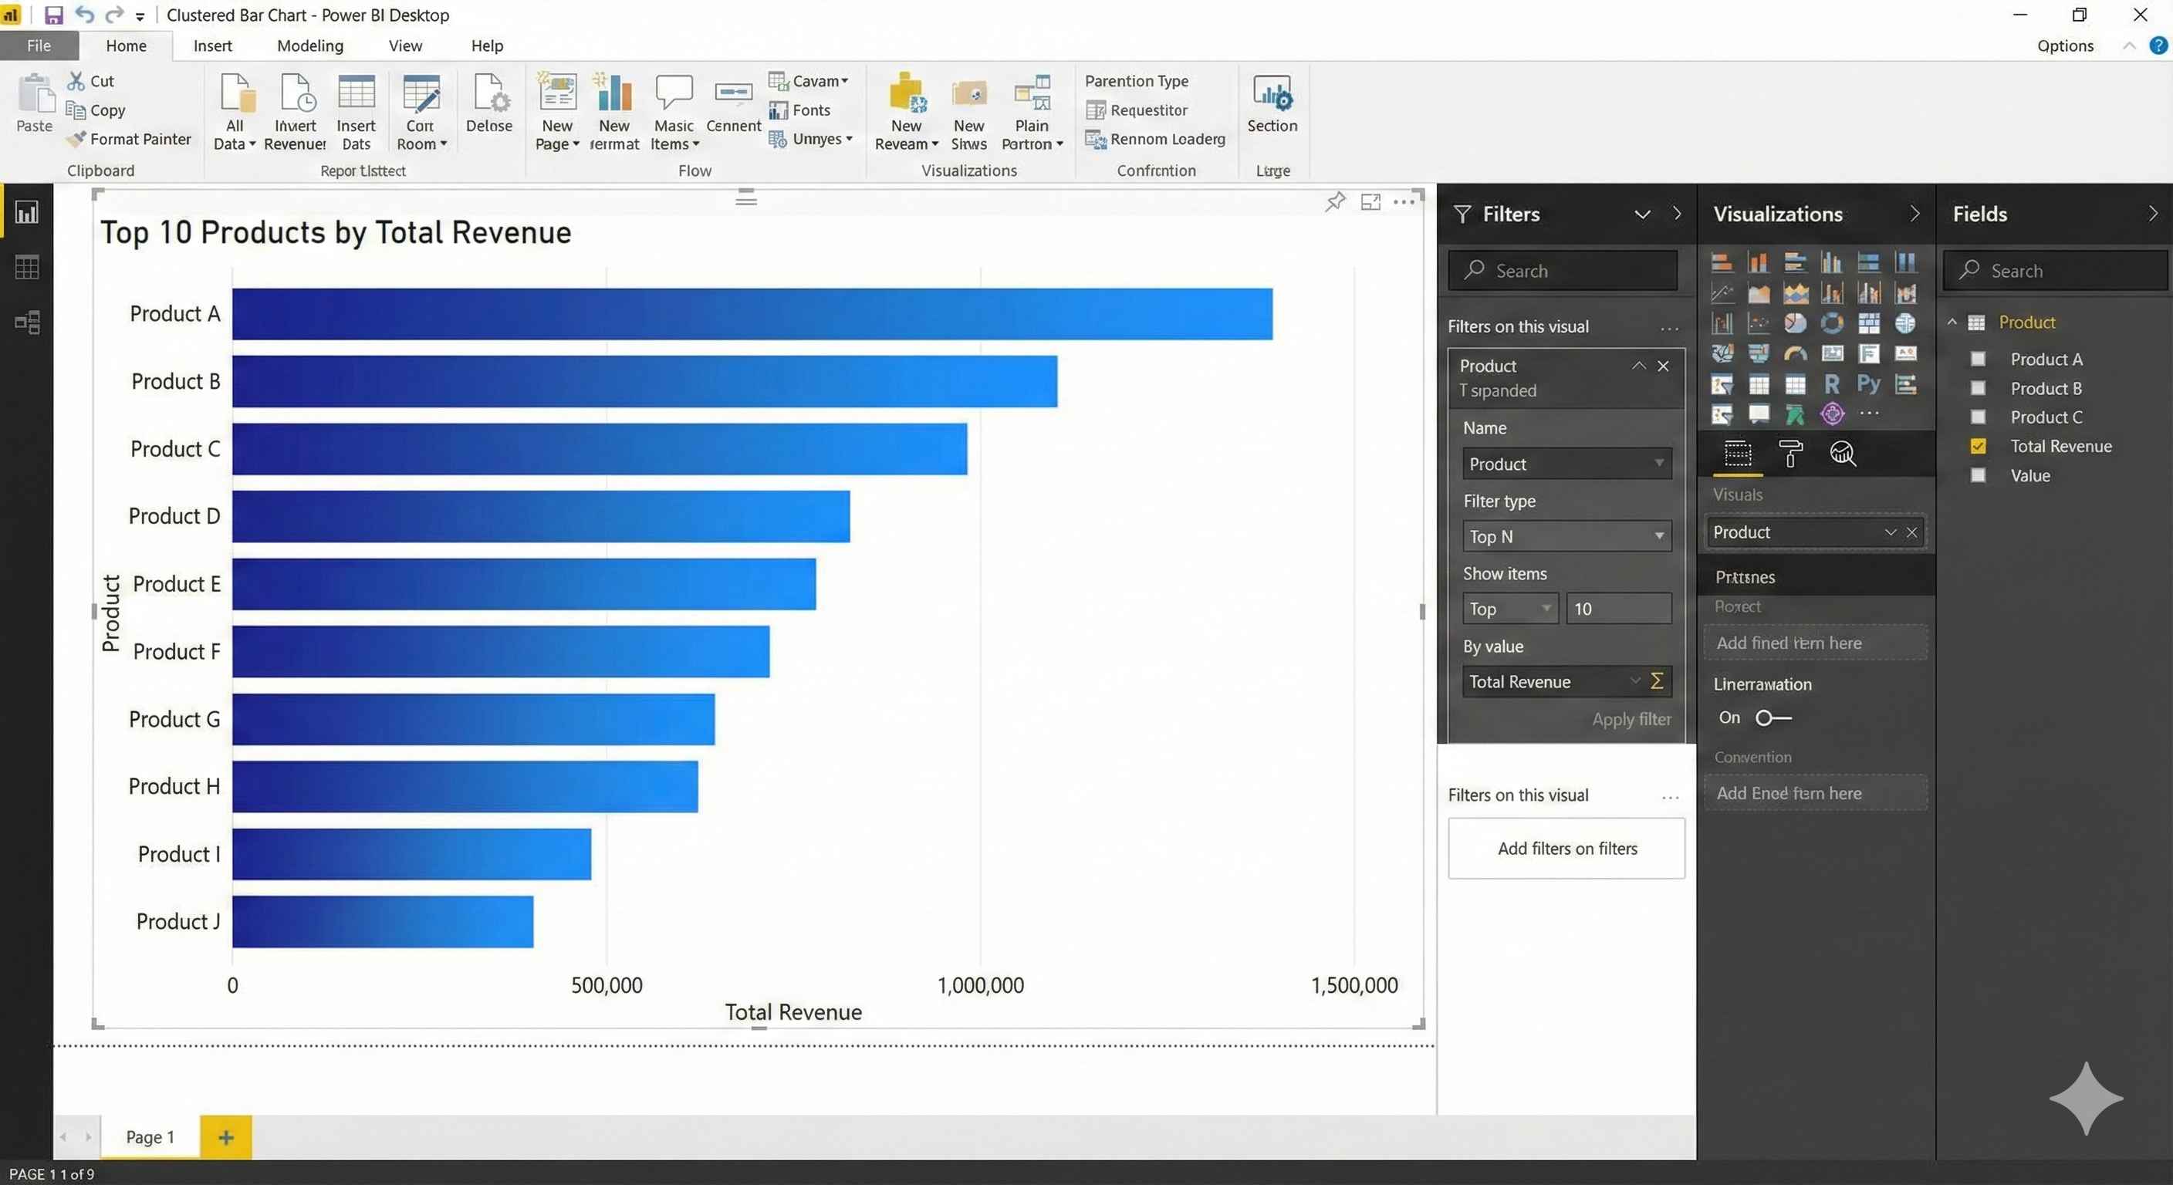The width and height of the screenshot is (2173, 1185).
Task: Collapse the Product table in Fields pane
Action: pyautogui.click(x=1951, y=322)
